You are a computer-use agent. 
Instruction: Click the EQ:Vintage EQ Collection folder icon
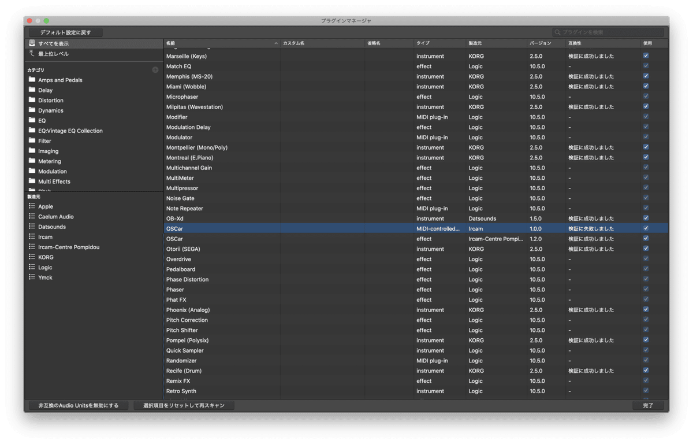click(x=32, y=130)
